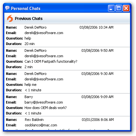This screenshot has width=136, height=136.
Task: Click the Personal Chats title bar text
Action: pos(26,8)
